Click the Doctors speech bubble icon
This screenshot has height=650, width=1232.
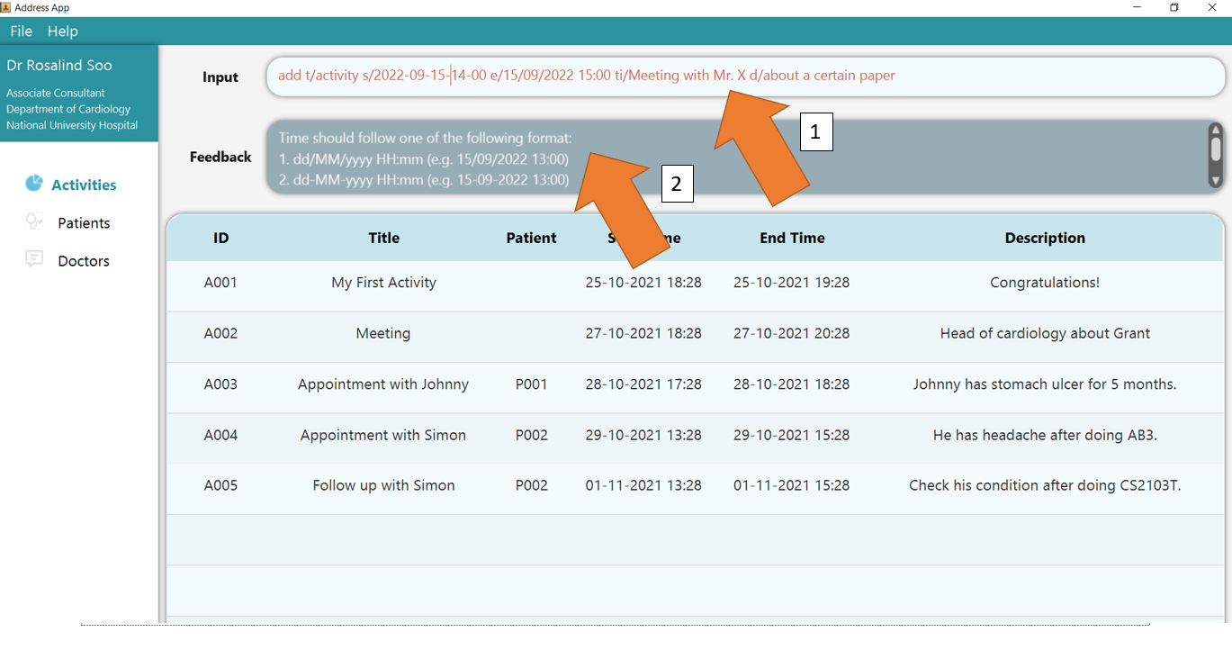click(34, 259)
